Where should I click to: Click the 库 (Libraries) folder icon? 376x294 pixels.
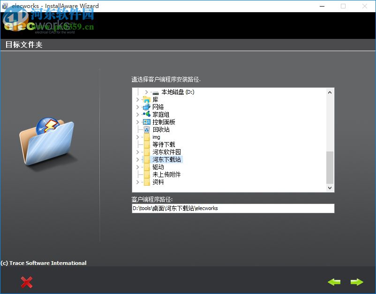pyautogui.click(x=147, y=99)
